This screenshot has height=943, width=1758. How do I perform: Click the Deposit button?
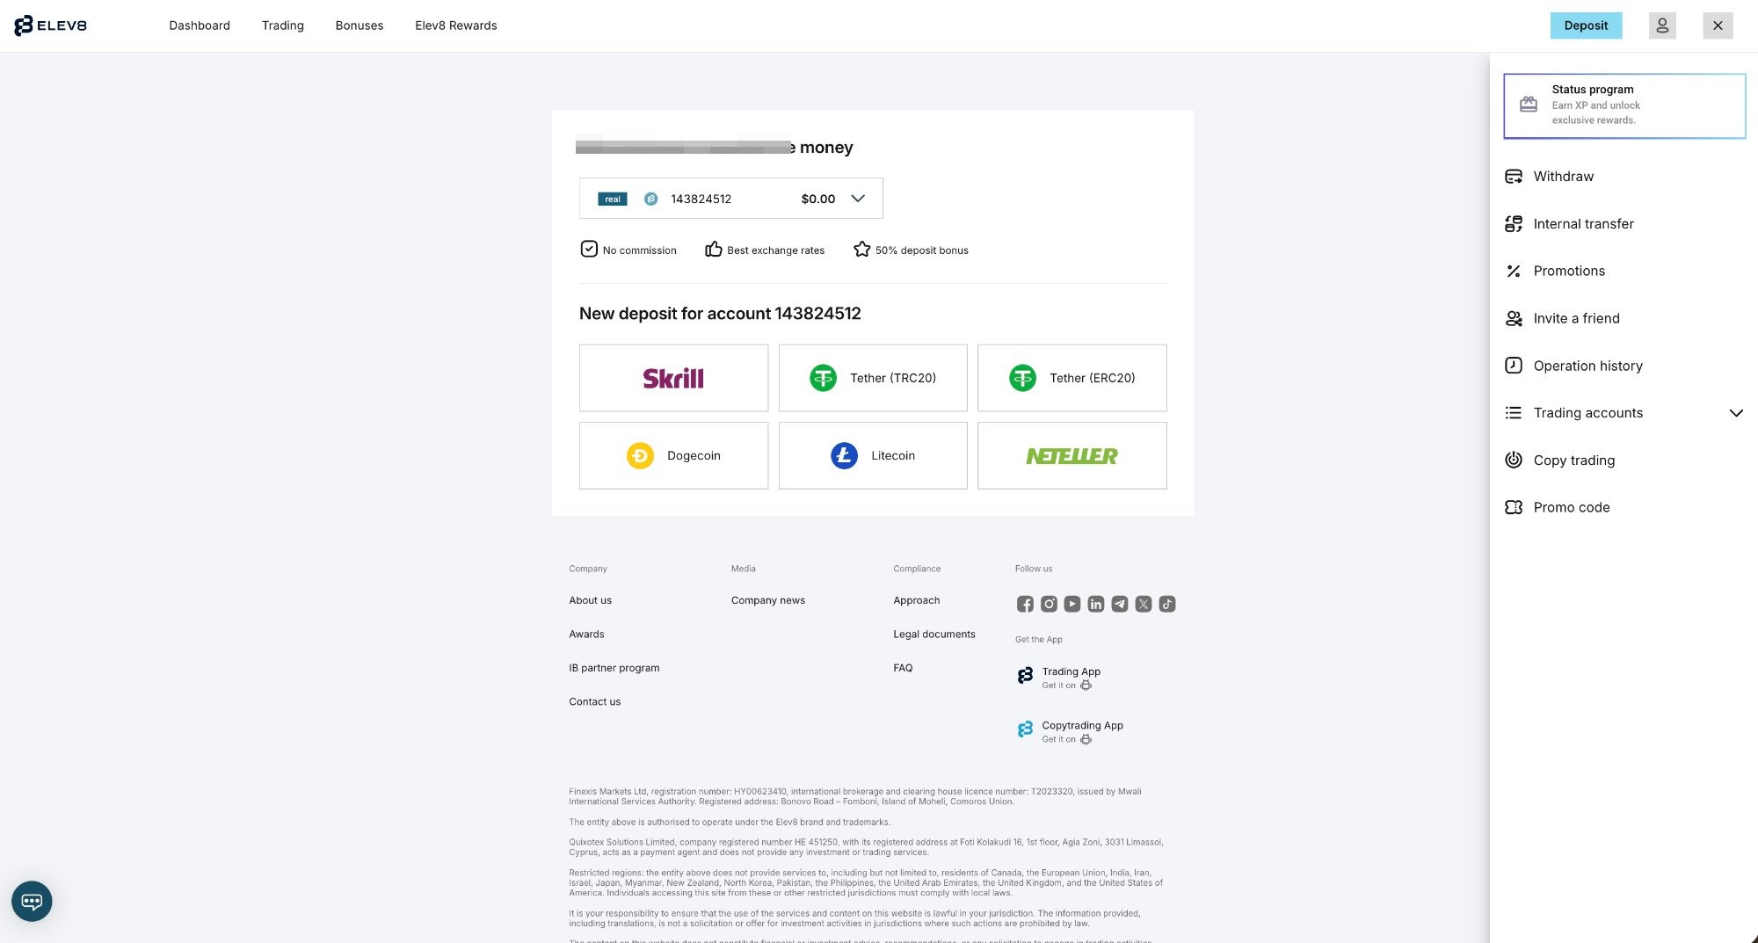pos(1586,25)
